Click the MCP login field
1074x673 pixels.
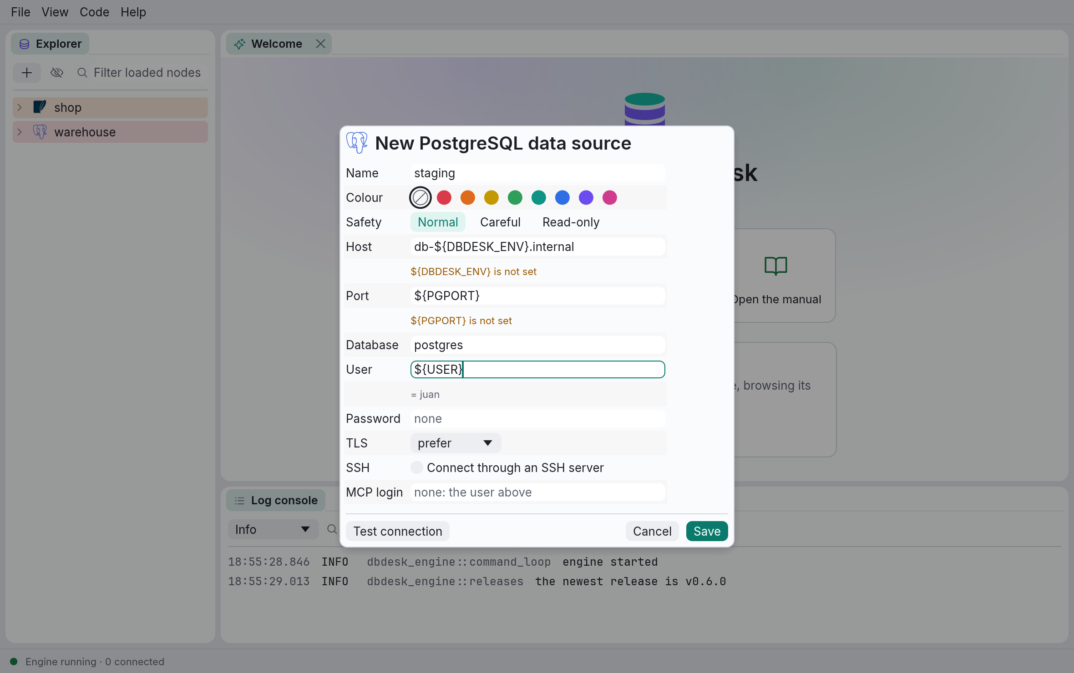[537, 492]
